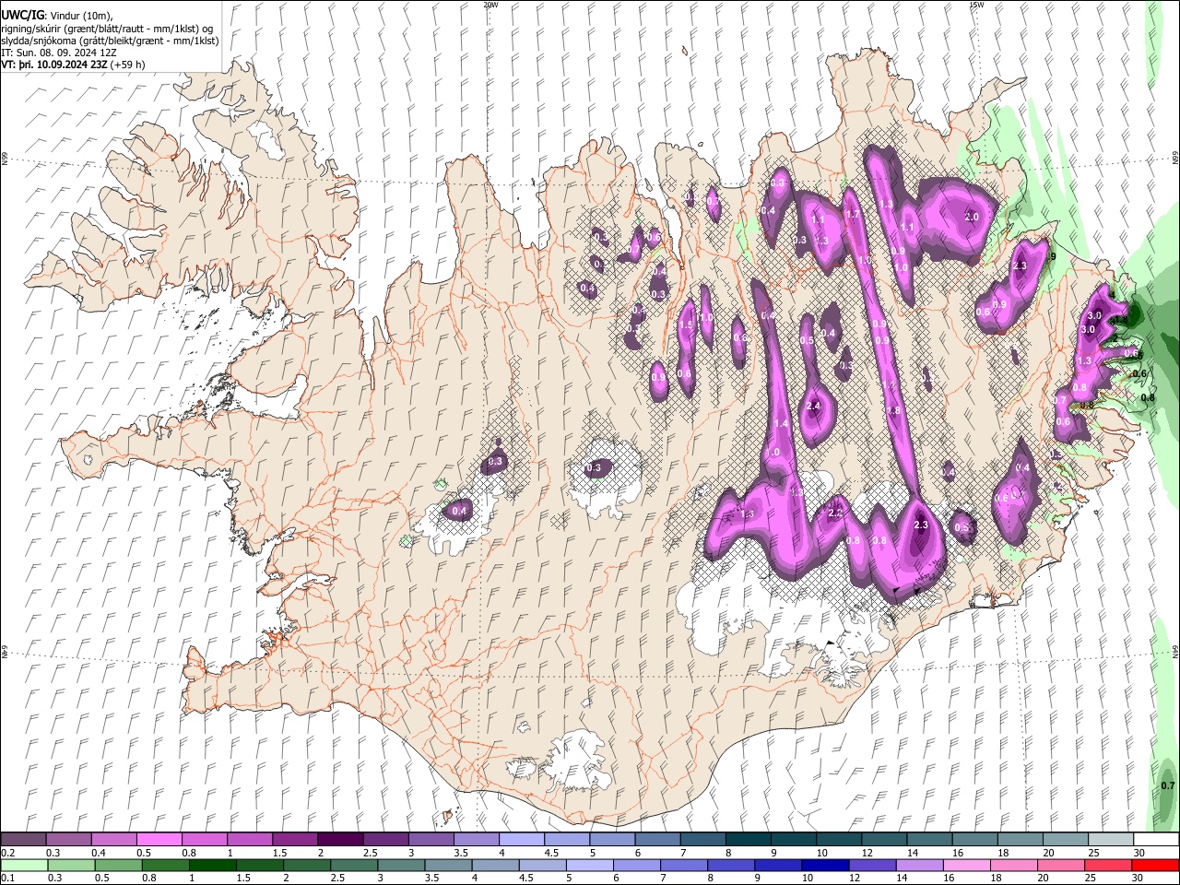Screen dimensions: 1180x885
Task: Click the bright pink 0.5–0.8 legend swatch
Action: tap(159, 840)
